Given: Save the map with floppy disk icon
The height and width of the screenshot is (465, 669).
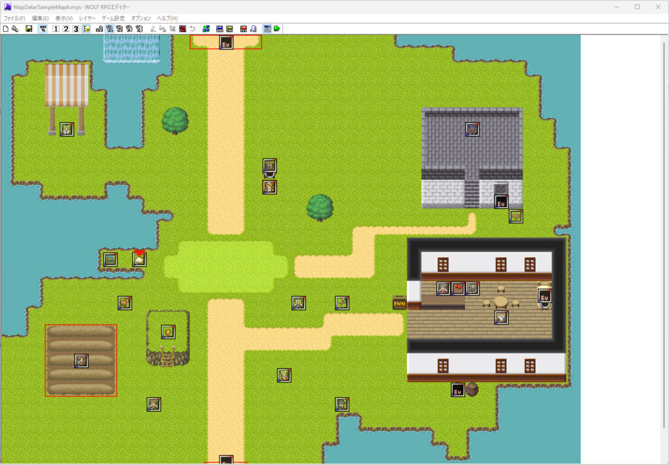Looking at the screenshot, I should coord(29,29).
